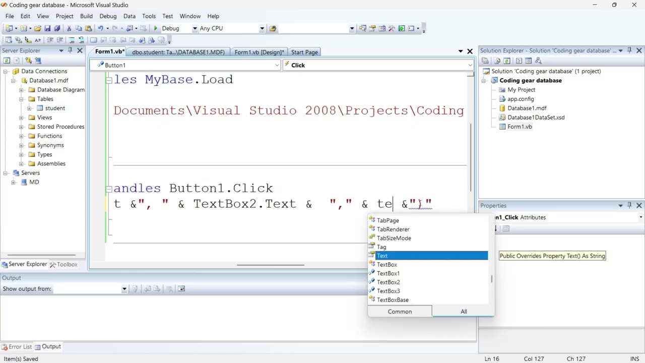Click the Add New Item toolbar icon
Screen dimensions: 645x363
[x=23, y=28]
